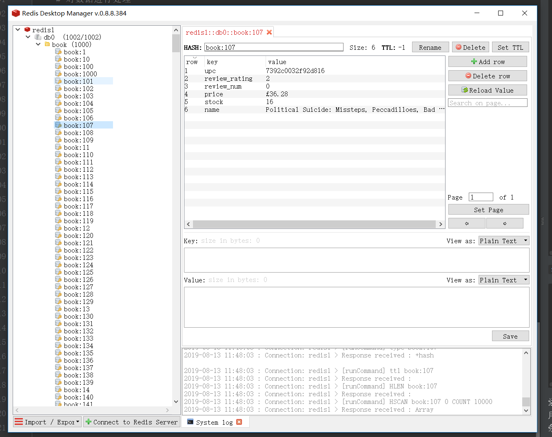The height and width of the screenshot is (437, 552).
Task: Click the key icon beside book:130
Action: (x=58, y=316)
